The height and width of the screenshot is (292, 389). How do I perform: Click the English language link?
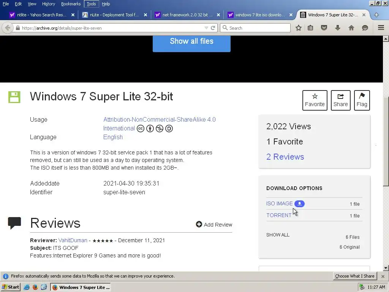113,137
